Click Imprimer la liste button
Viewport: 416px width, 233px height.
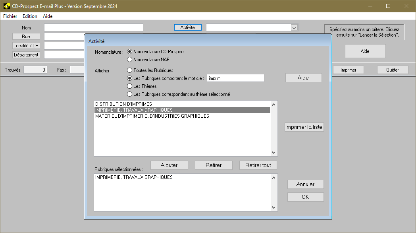[304, 127]
